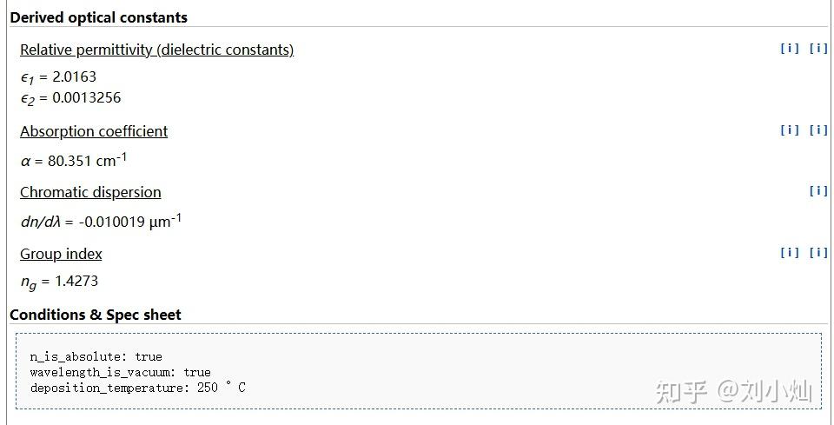The width and height of the screenshot is (834, 425).
Task: Open second info icon for Relative permittivity
Action: point(818,49)
